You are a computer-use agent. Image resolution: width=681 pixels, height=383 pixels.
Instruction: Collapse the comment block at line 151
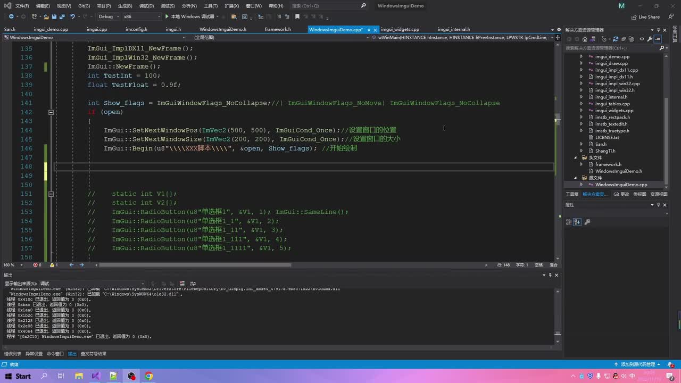tap(51, 194)
